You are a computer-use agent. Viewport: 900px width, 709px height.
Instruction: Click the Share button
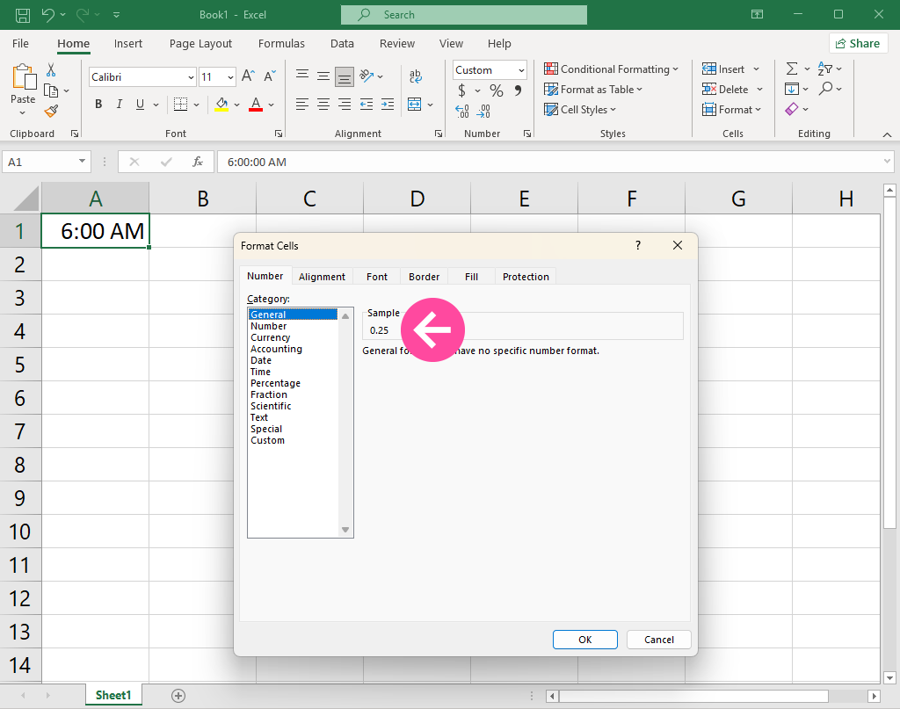click(858, 44)
